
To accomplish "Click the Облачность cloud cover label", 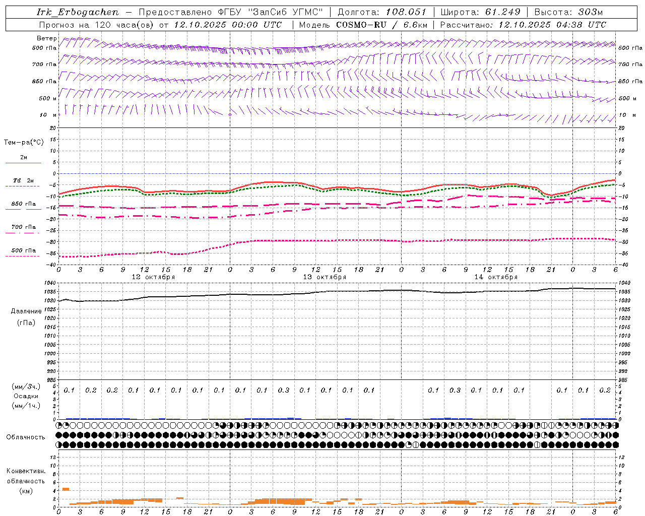I will pos(26,437).
